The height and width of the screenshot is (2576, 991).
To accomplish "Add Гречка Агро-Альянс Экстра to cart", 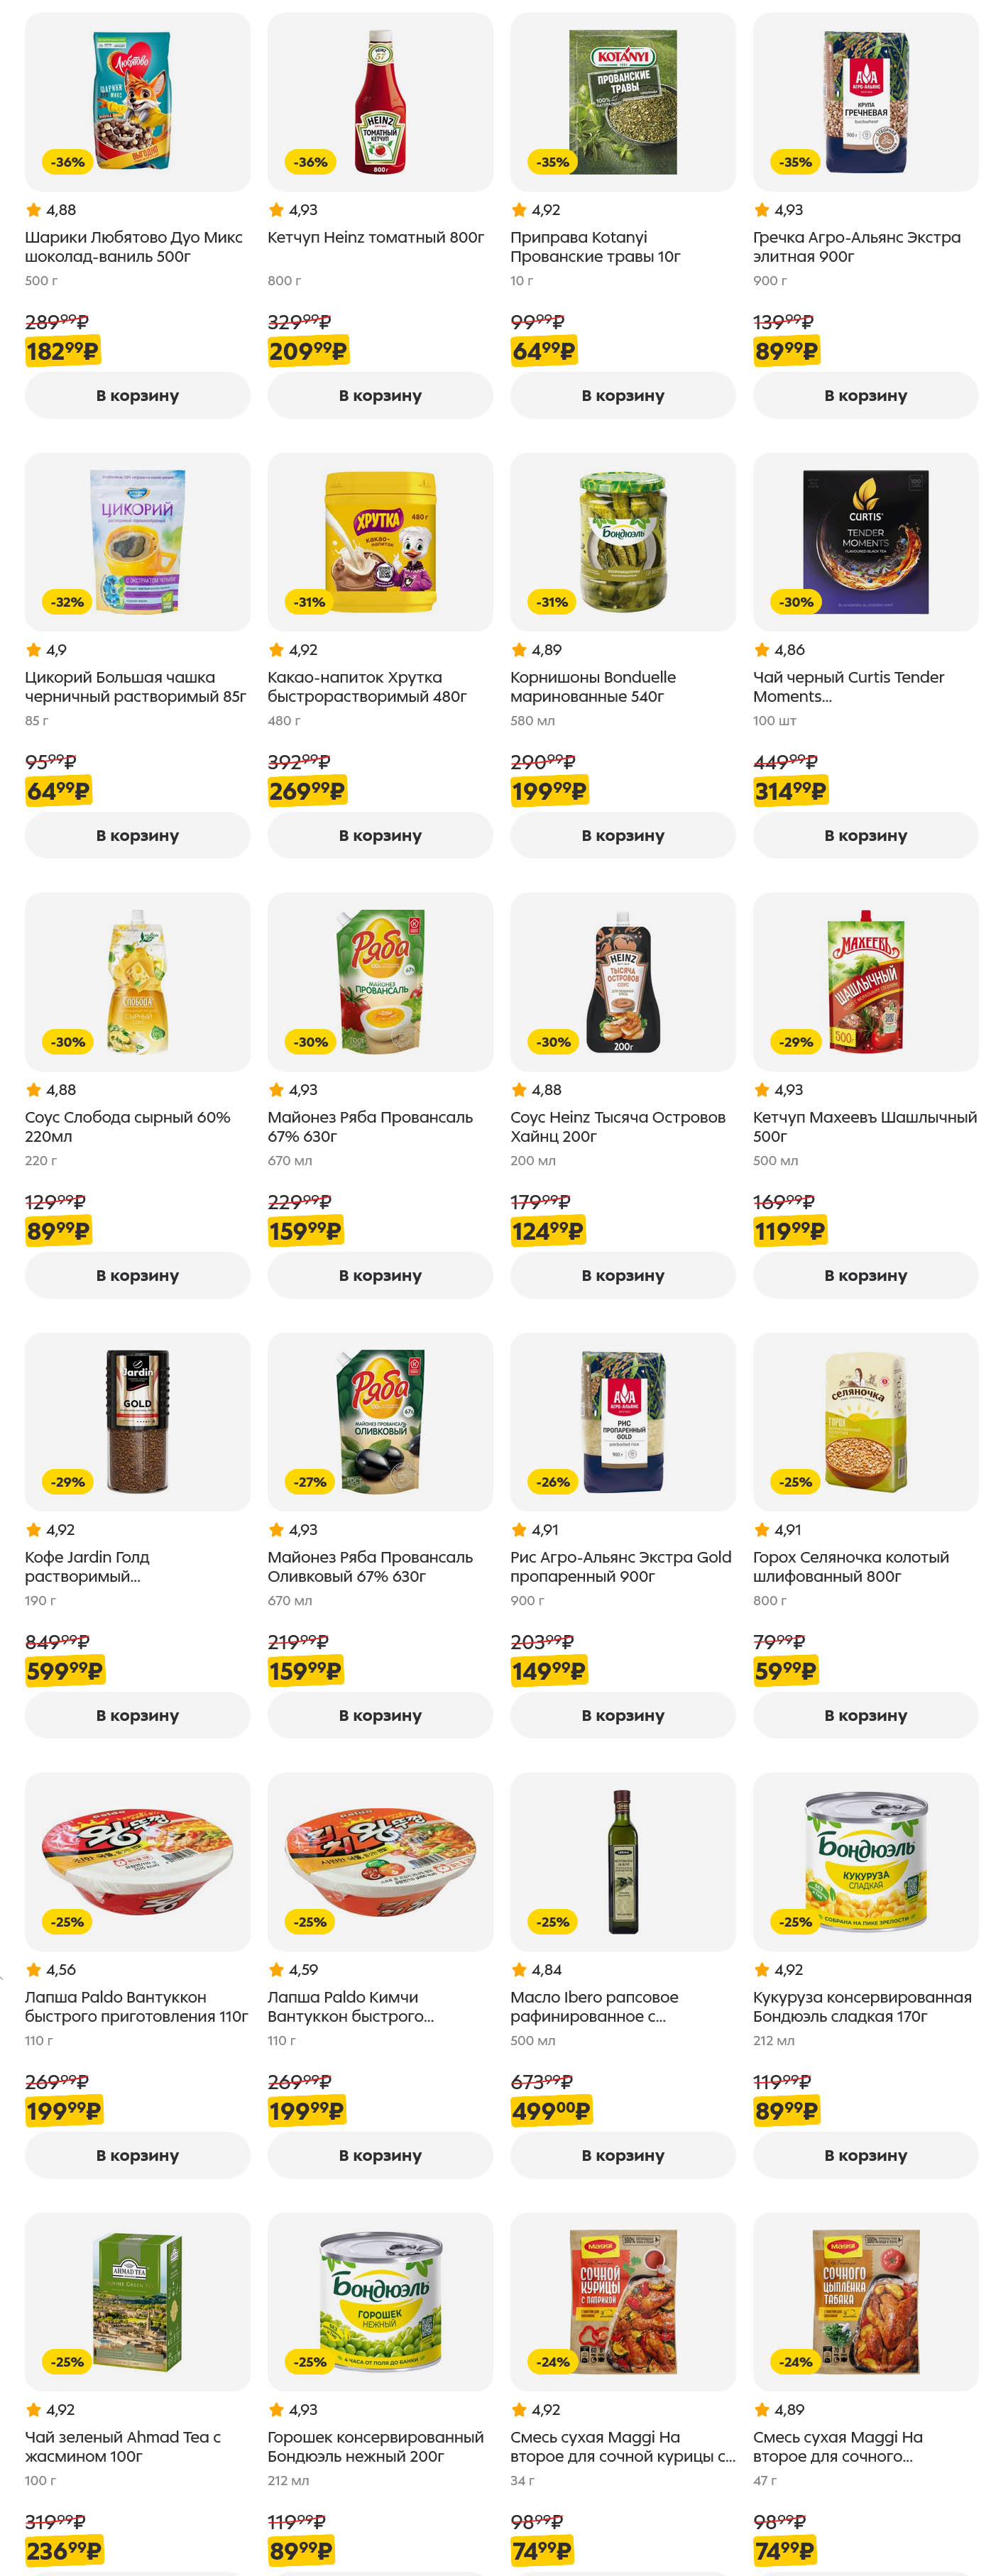I will (865, 395).
